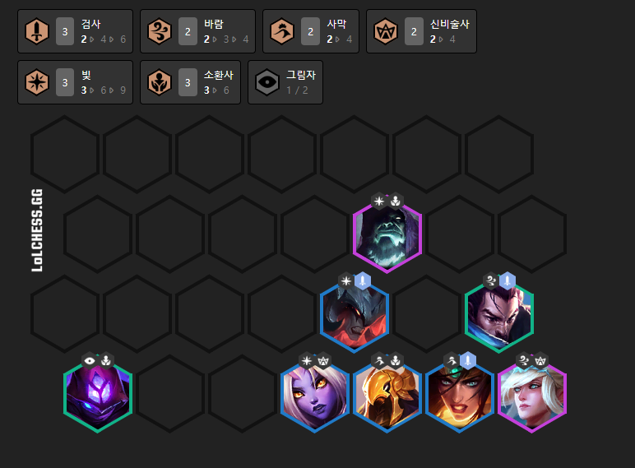Select the Yasuo champion portrait
Screen dimensions: 635x468
click(x=499, y=315)
